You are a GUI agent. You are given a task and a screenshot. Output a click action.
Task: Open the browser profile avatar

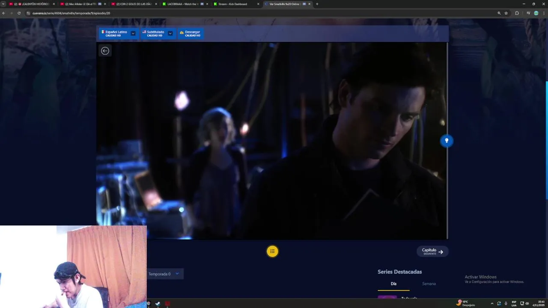click(536, 13)
